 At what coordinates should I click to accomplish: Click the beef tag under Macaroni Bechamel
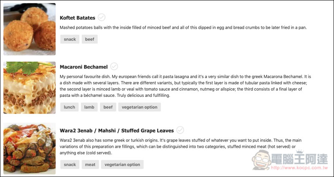pos(108,107)
